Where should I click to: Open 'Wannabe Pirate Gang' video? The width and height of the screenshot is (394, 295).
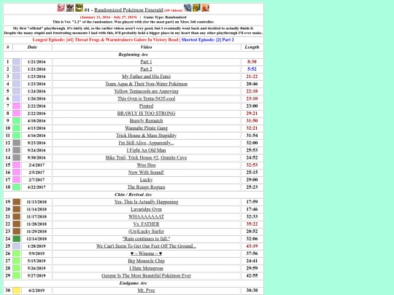(146, 128)
